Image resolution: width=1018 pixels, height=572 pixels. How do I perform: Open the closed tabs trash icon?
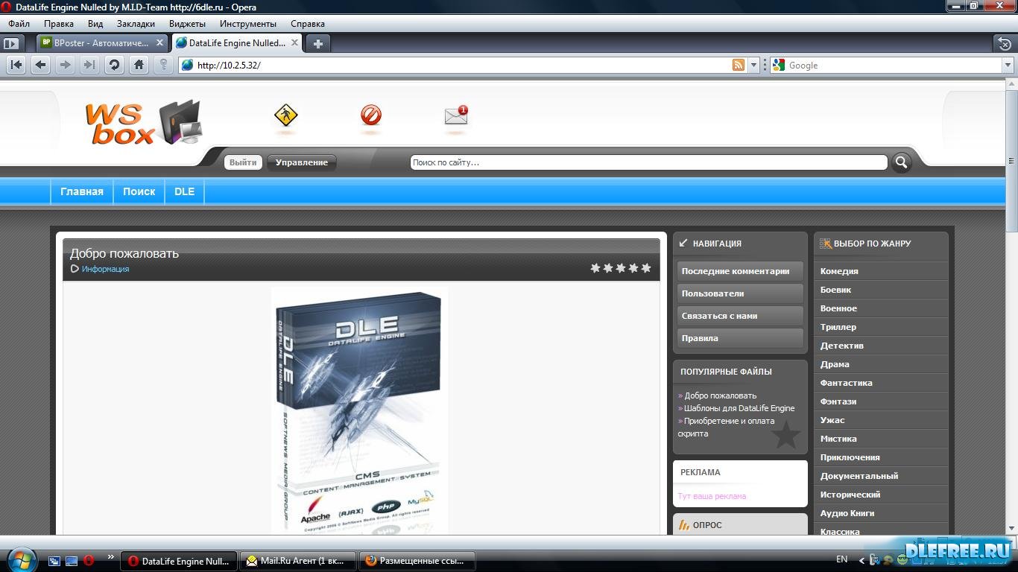pyautogui.click(x=1005, y=44)
